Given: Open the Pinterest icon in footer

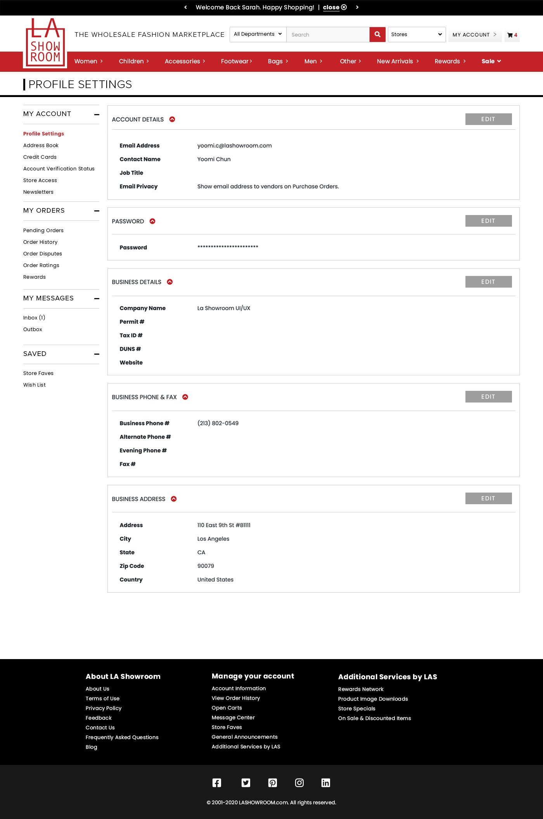Looking at the screenshot, I should (x=273, y=783).
